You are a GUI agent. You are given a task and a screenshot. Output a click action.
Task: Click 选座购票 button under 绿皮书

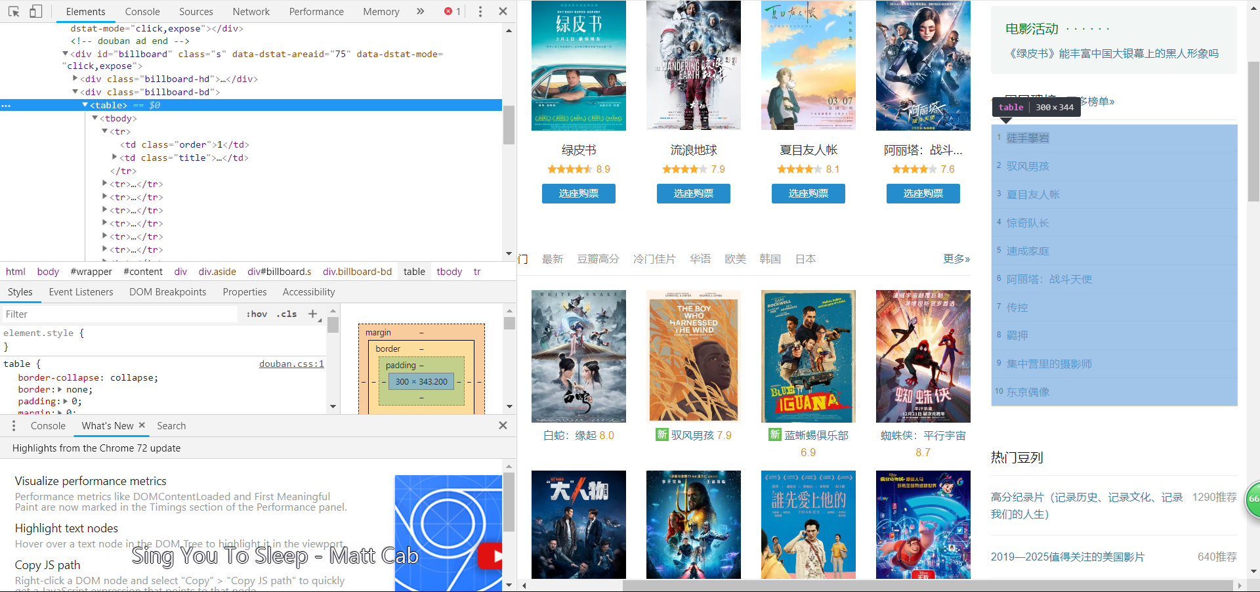pyautogui.click(x=579, y=194)
